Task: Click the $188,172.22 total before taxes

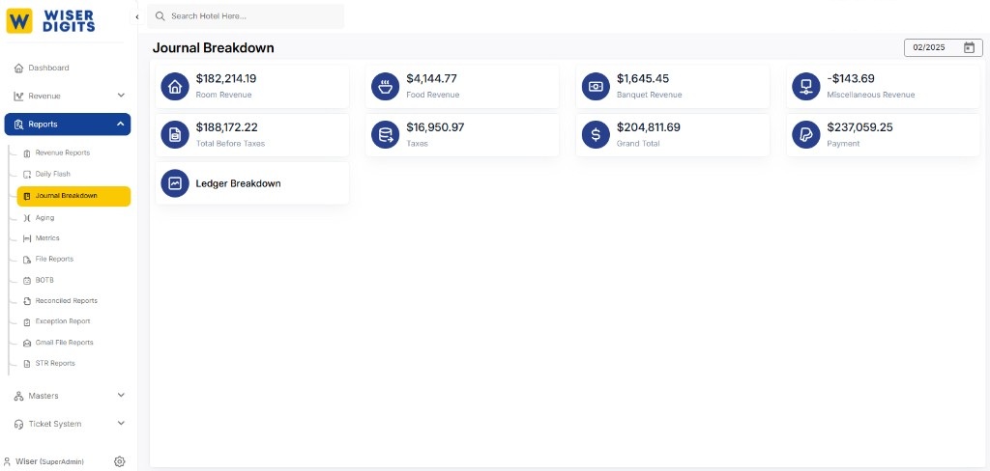Action: coord(226,127)
